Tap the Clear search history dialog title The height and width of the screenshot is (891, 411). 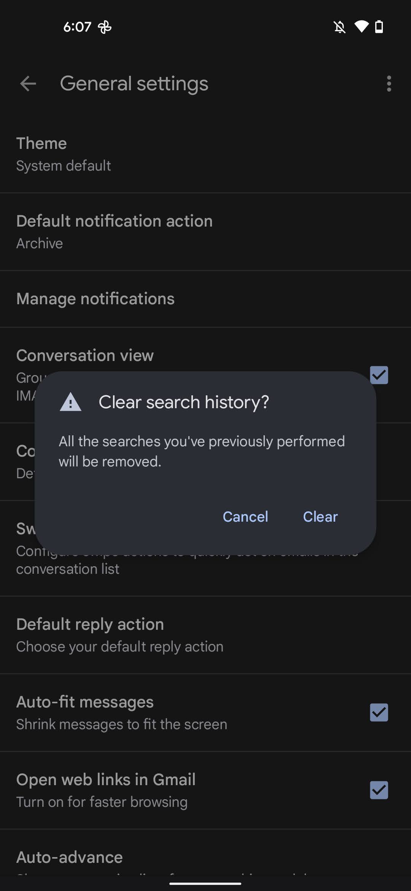pyautogui.click(x=184, y=402)
